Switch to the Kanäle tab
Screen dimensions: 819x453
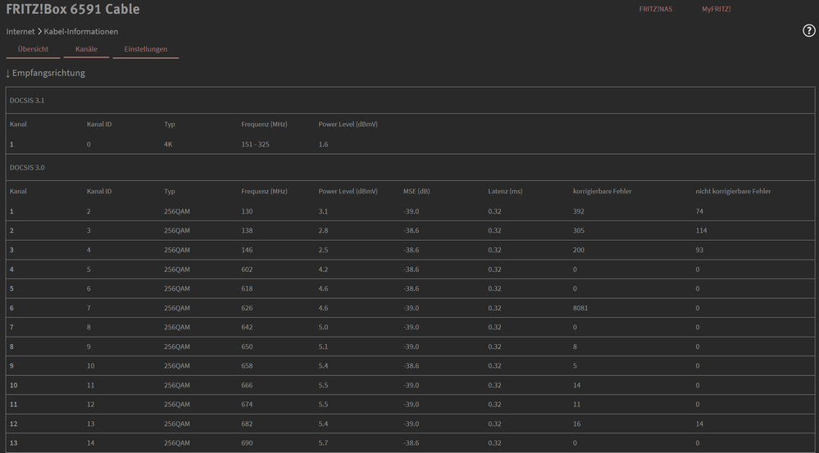(x=86, y=49)
